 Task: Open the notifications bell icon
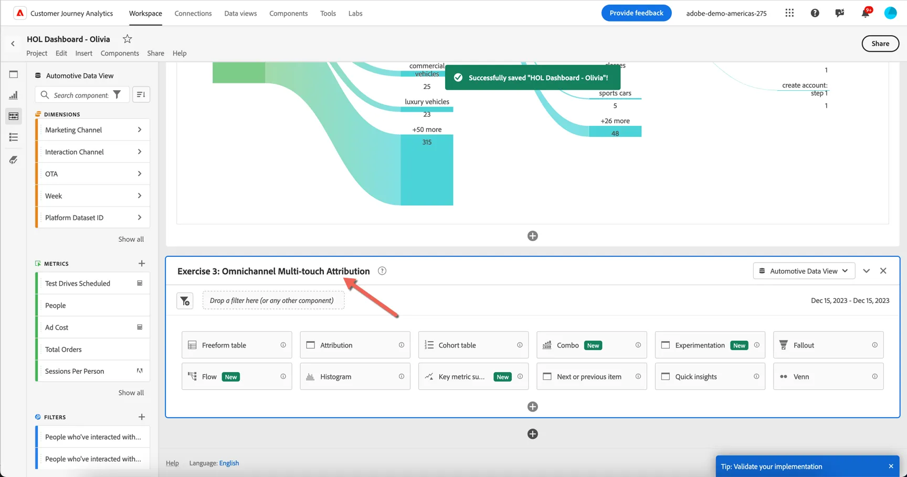pos(866,13)
